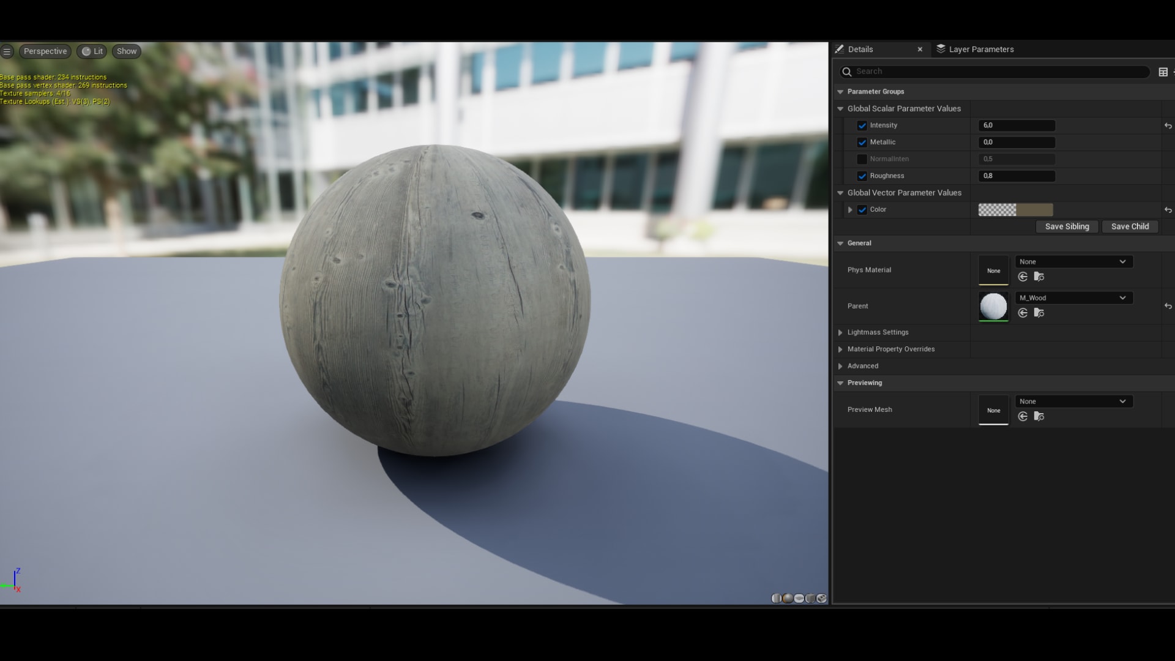Browse to M_Wood Parent in Content Browser

[1039, 313]
